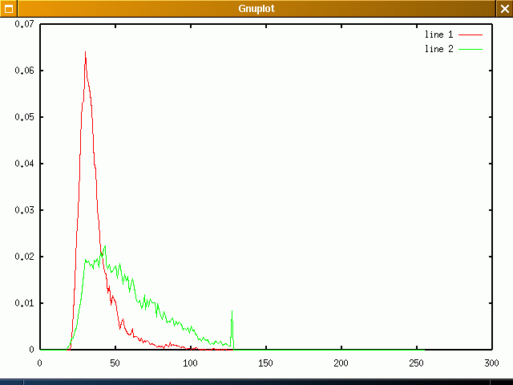Close the Gnuplot window

[x=504, y=8]
